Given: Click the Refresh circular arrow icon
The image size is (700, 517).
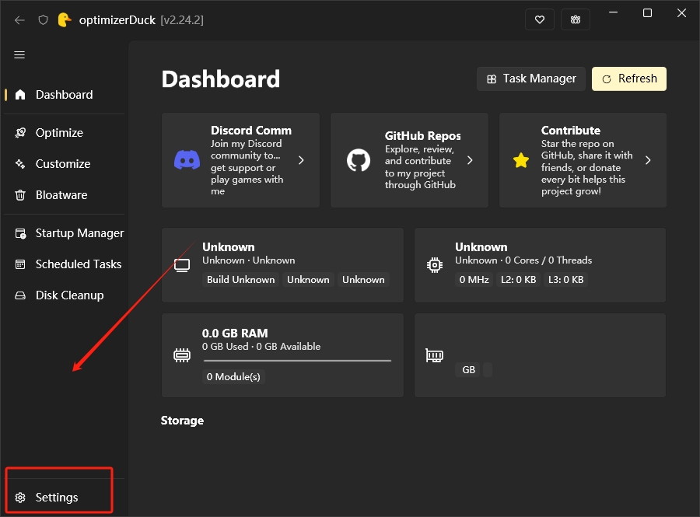Looking at the screenshot, I should pos(606,79).
